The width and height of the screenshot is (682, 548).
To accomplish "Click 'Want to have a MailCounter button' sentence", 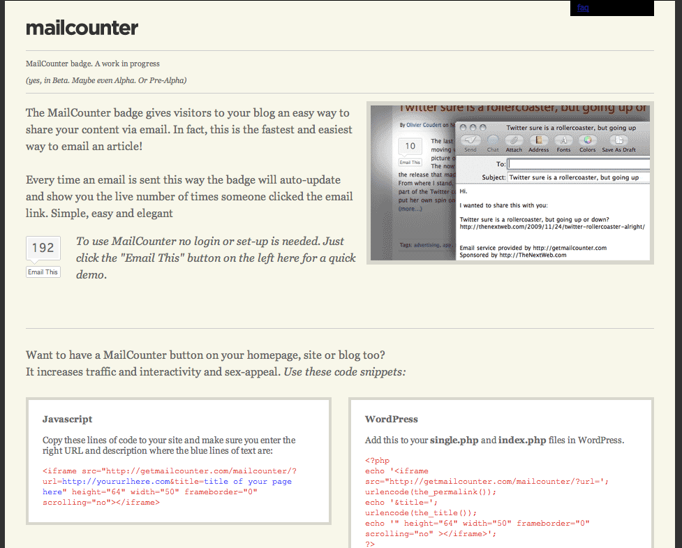I will click(x=205, y=355).
